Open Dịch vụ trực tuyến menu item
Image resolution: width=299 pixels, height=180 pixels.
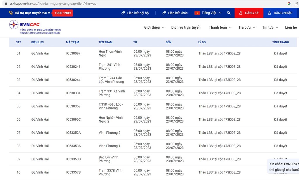[x=186, y=28]
